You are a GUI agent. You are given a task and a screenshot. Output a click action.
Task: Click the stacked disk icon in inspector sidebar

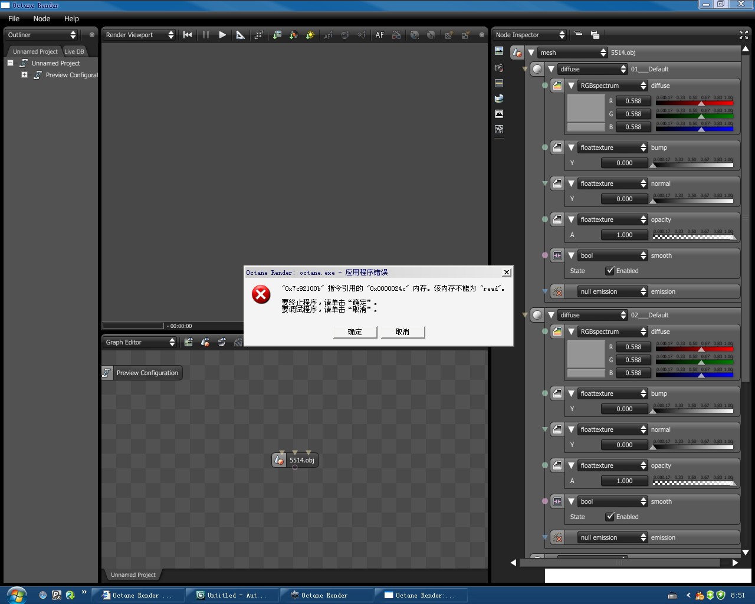click(499, 99)
